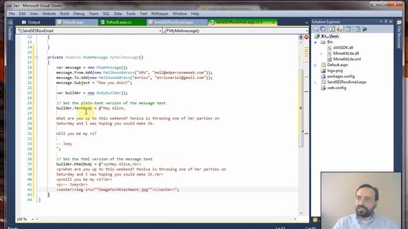Select AWSSDK.dll in Solution Explorer
The image size is (408, 229).
point(343,48)
